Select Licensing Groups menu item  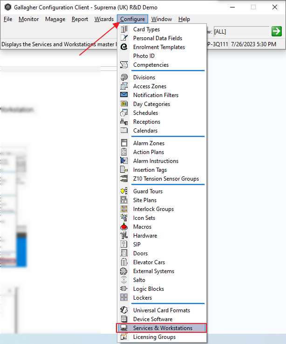tap(154, 337)
